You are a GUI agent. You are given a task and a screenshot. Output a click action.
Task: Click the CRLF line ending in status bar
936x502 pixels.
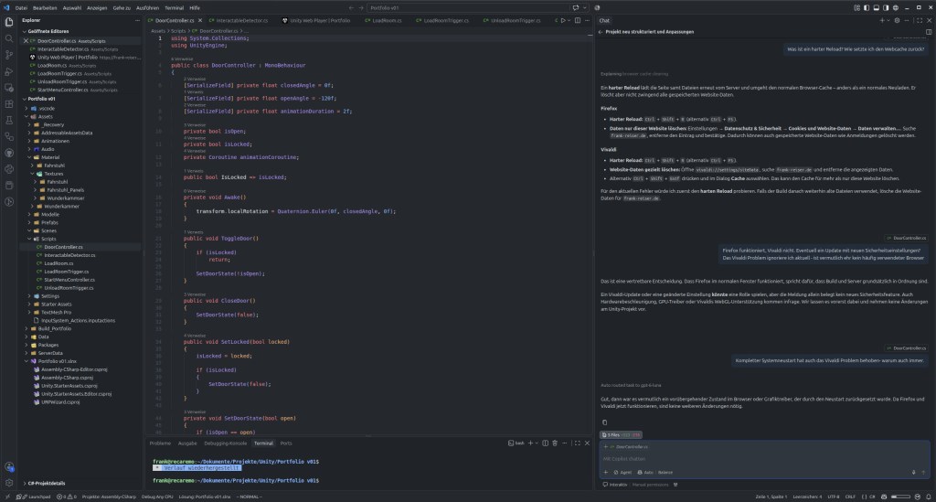click(850, 497)
